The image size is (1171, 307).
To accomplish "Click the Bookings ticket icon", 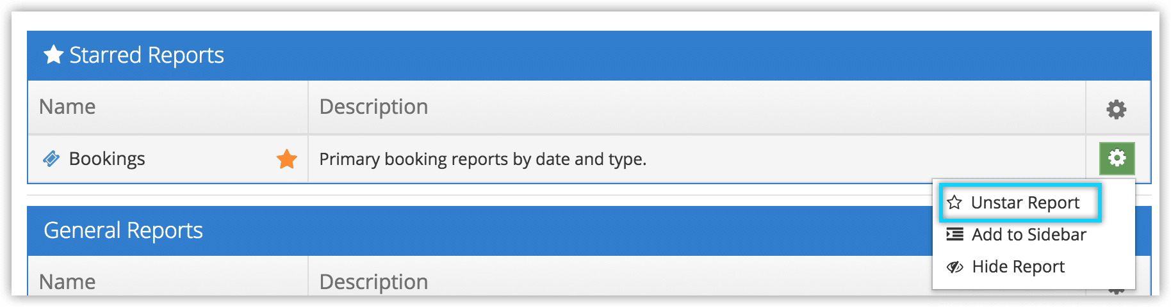I will (51, 159).
